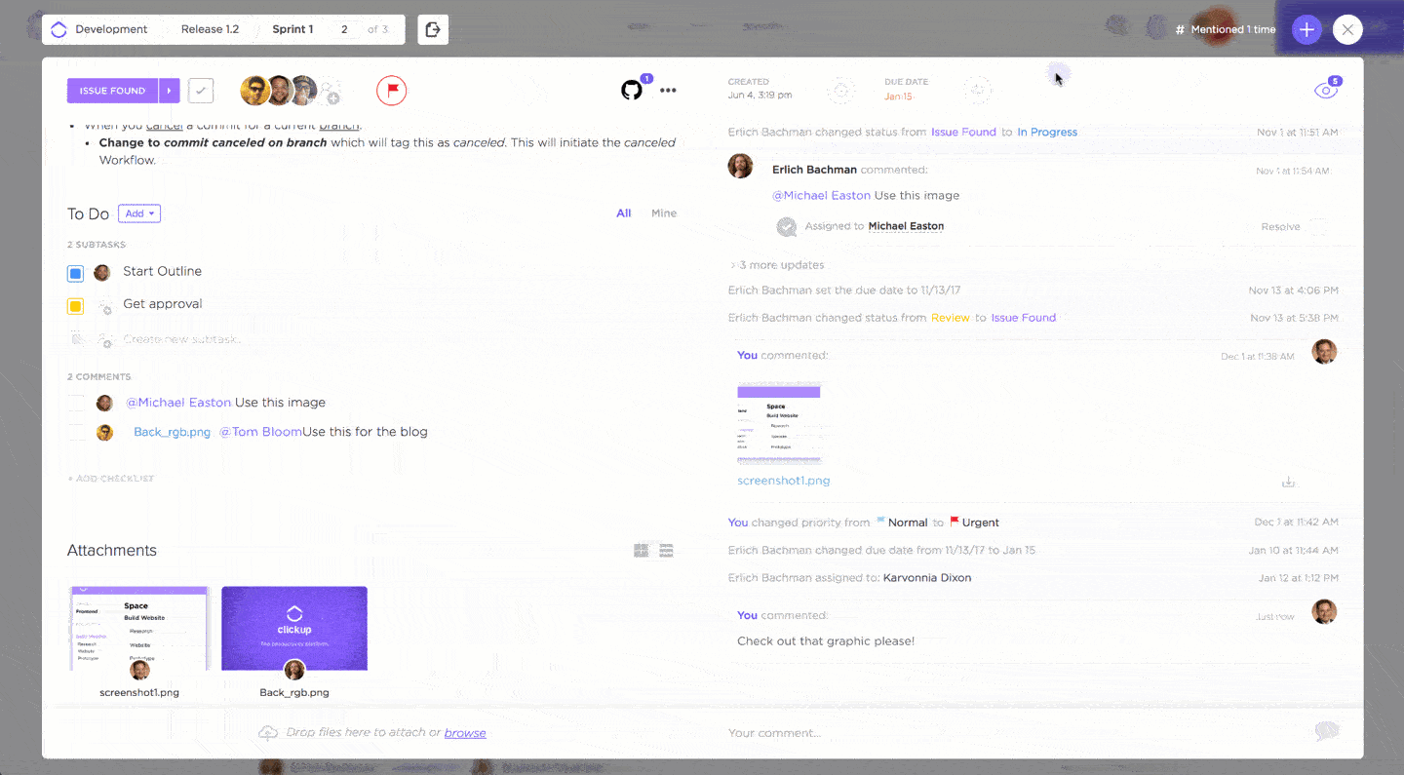Check the Michael Easton comment checkbox
The height and width of the screenshot is (775, 1404).
[75, 403]
